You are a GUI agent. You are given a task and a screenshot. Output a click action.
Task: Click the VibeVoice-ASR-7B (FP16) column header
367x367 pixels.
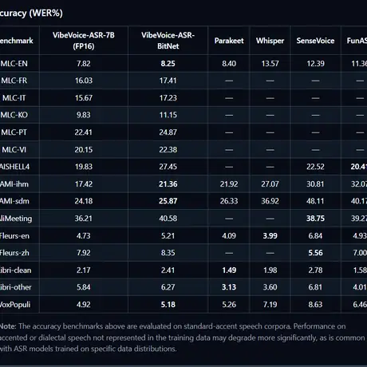84,41
